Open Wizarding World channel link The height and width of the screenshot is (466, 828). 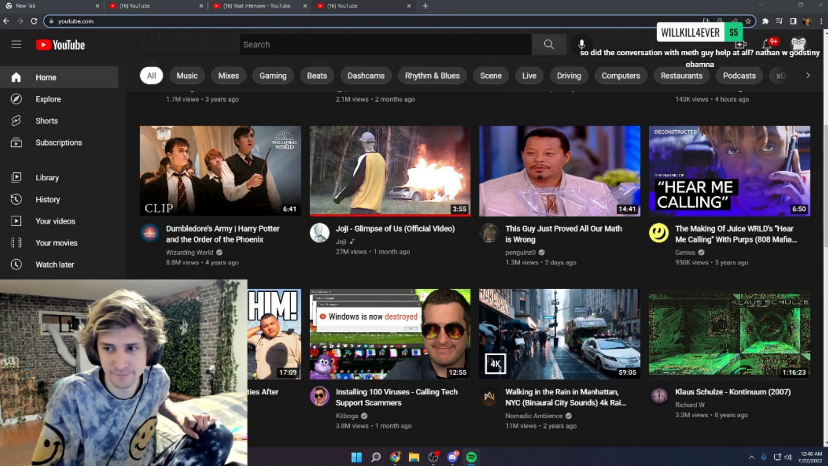coord(189,253)
